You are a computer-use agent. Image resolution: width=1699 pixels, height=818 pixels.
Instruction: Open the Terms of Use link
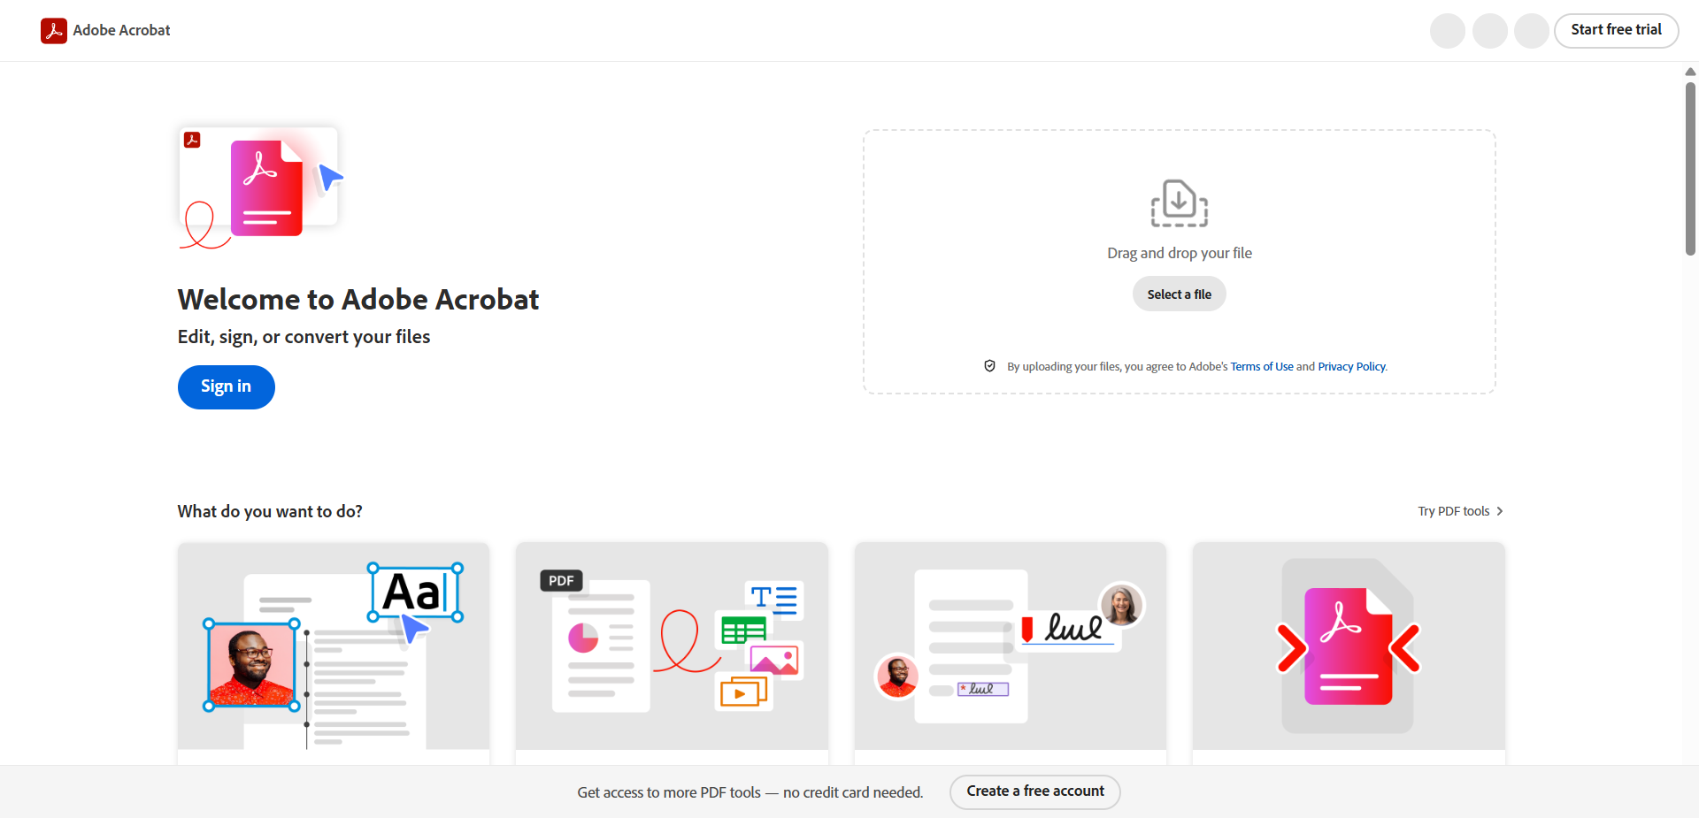point(1262,367)
